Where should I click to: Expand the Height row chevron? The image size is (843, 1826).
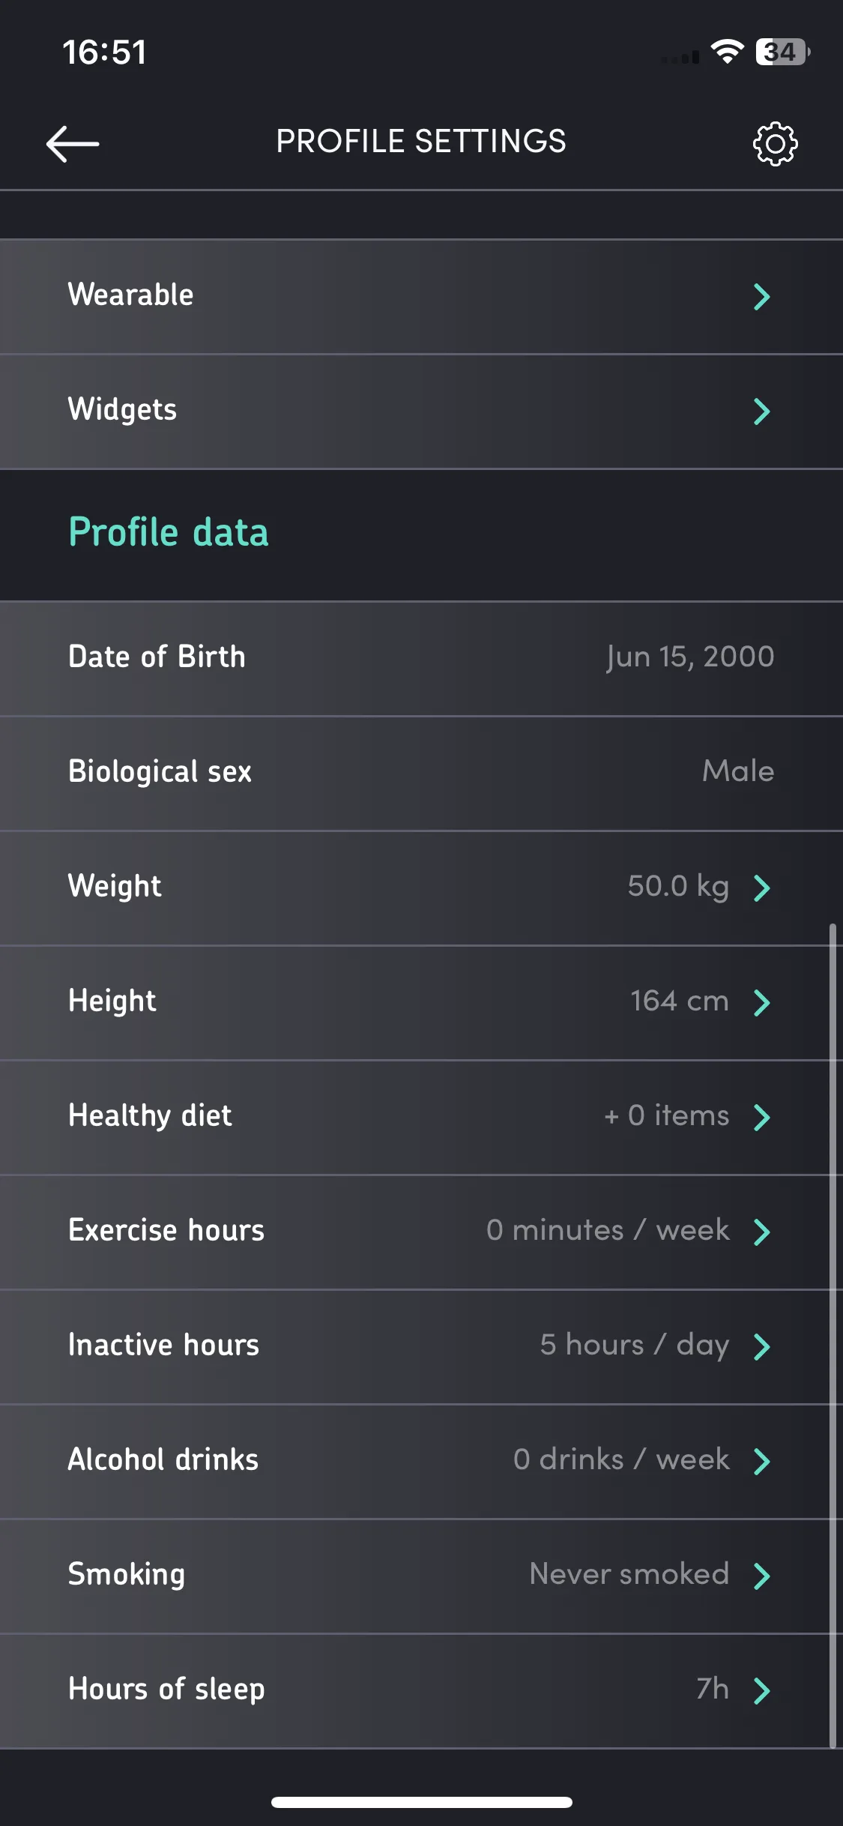(761, 1002)
